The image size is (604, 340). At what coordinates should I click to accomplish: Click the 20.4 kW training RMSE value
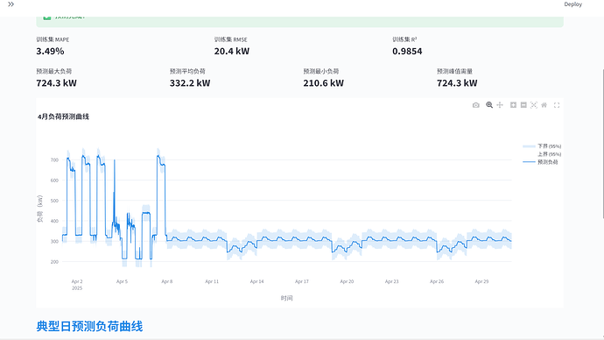pos(231,52)
